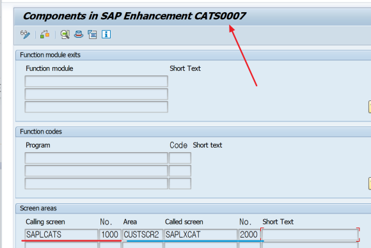Select the third Function module input field

click(x=97, y=107)
